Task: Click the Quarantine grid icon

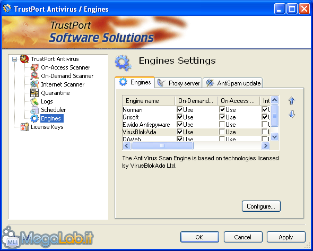Action: point(34,93)
